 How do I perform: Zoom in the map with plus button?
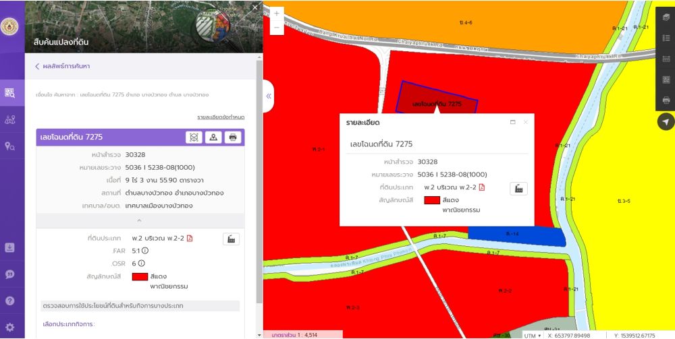(x=276, y=13)
